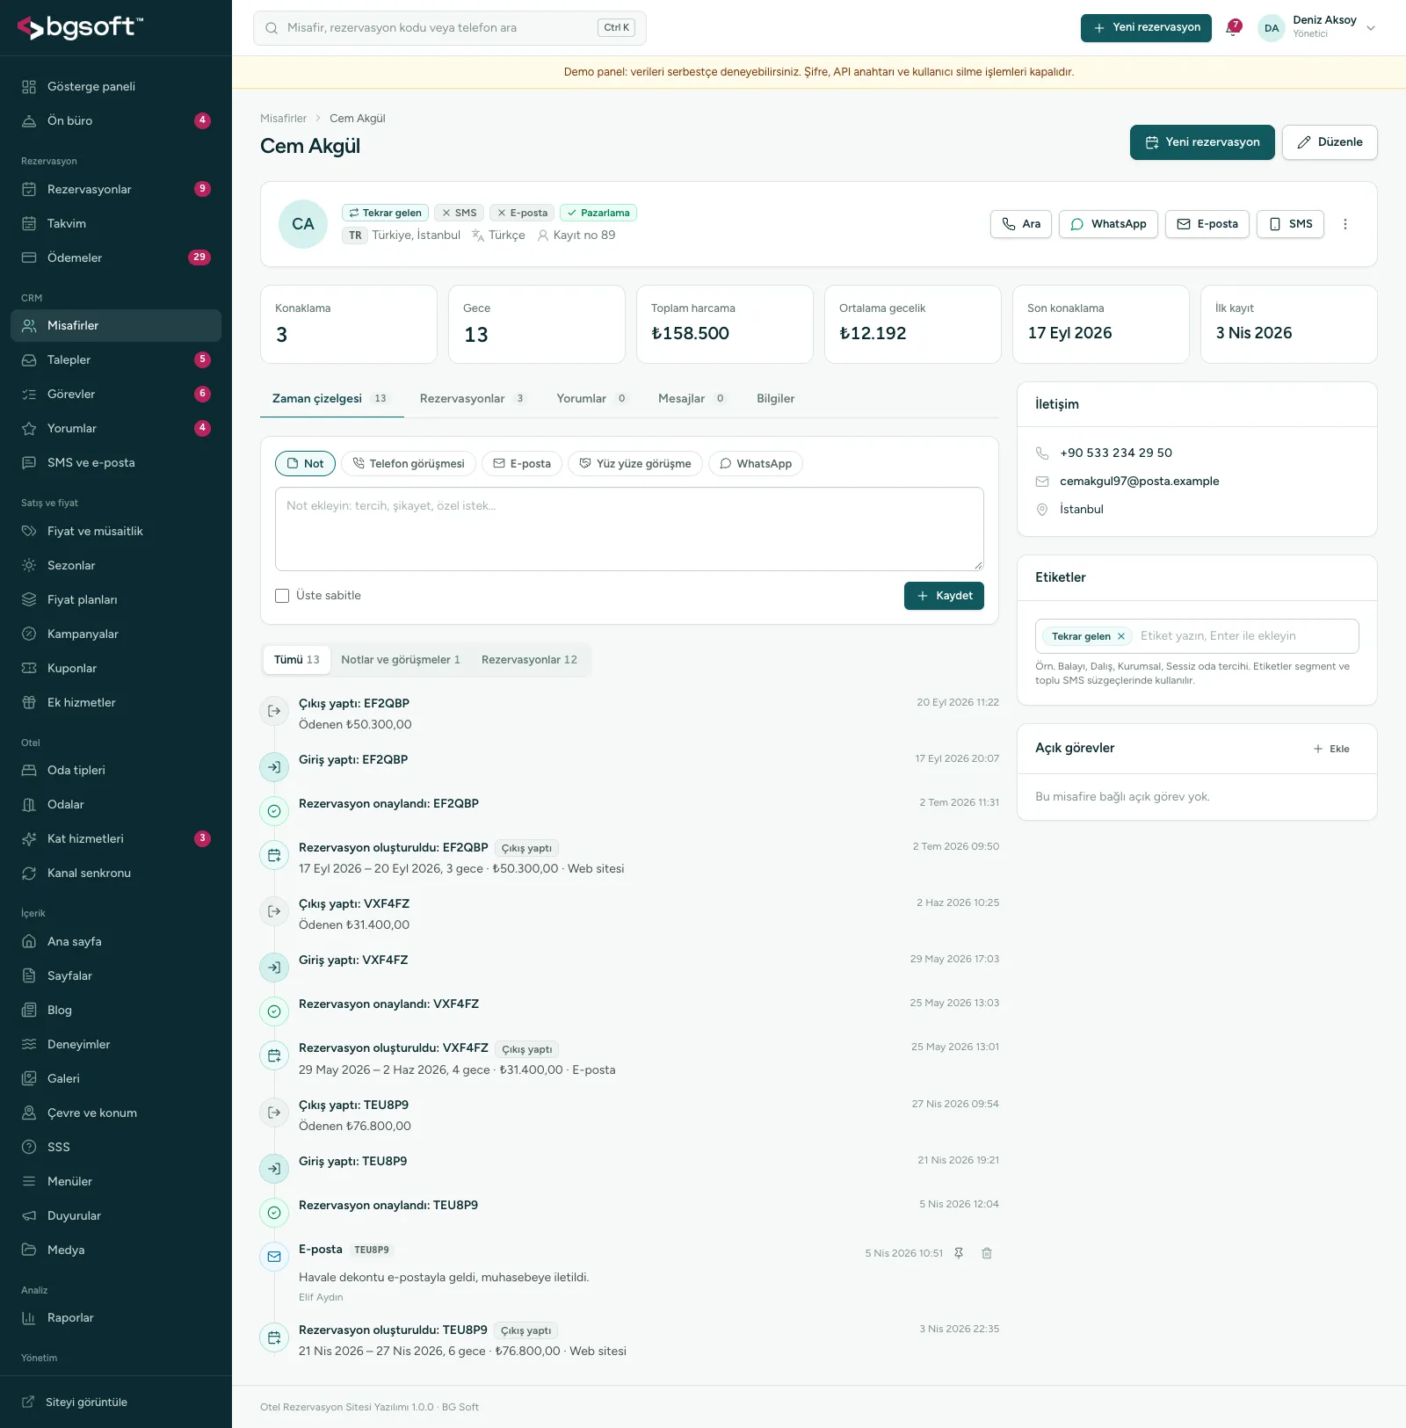The image size is (1406, 1428).
Task: Remove the Tekrar gelen tag chip
Action: tap(1121, 636)
